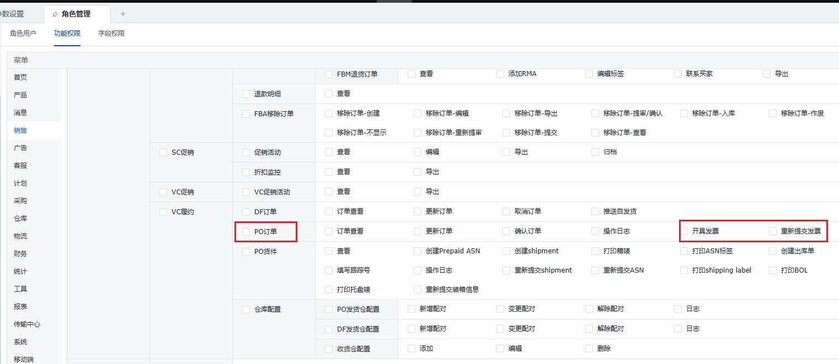Enable 移除订单-作废 permission
Image resolution: width=839 pixels, height=364 pixels.
point(773,113)
